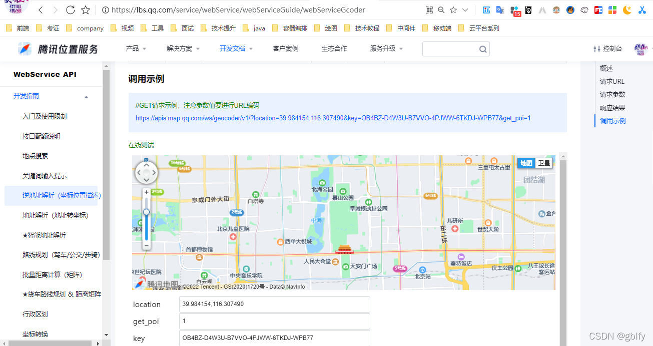Open the palette color picker extension
Image resolution: width=653 pixels, height=346 pixels.
(584, 10)
